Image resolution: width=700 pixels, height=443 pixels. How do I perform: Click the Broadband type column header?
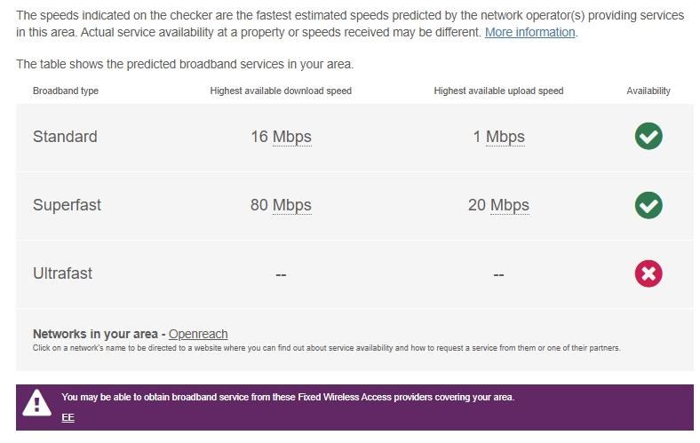(x=66, y=91)
